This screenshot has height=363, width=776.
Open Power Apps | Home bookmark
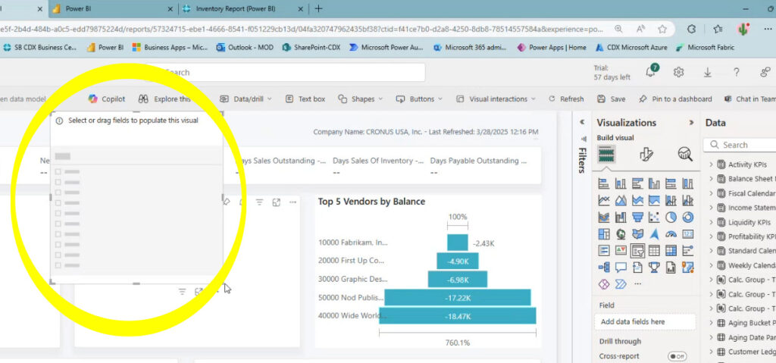tap(552, 48)
